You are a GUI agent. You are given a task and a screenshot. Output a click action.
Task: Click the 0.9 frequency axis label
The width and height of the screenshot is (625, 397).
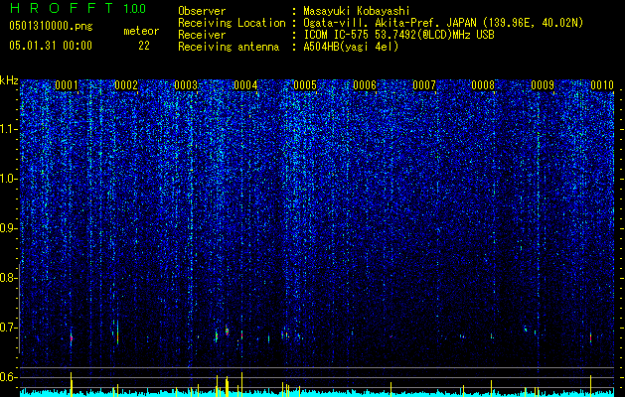click(8, 228)
